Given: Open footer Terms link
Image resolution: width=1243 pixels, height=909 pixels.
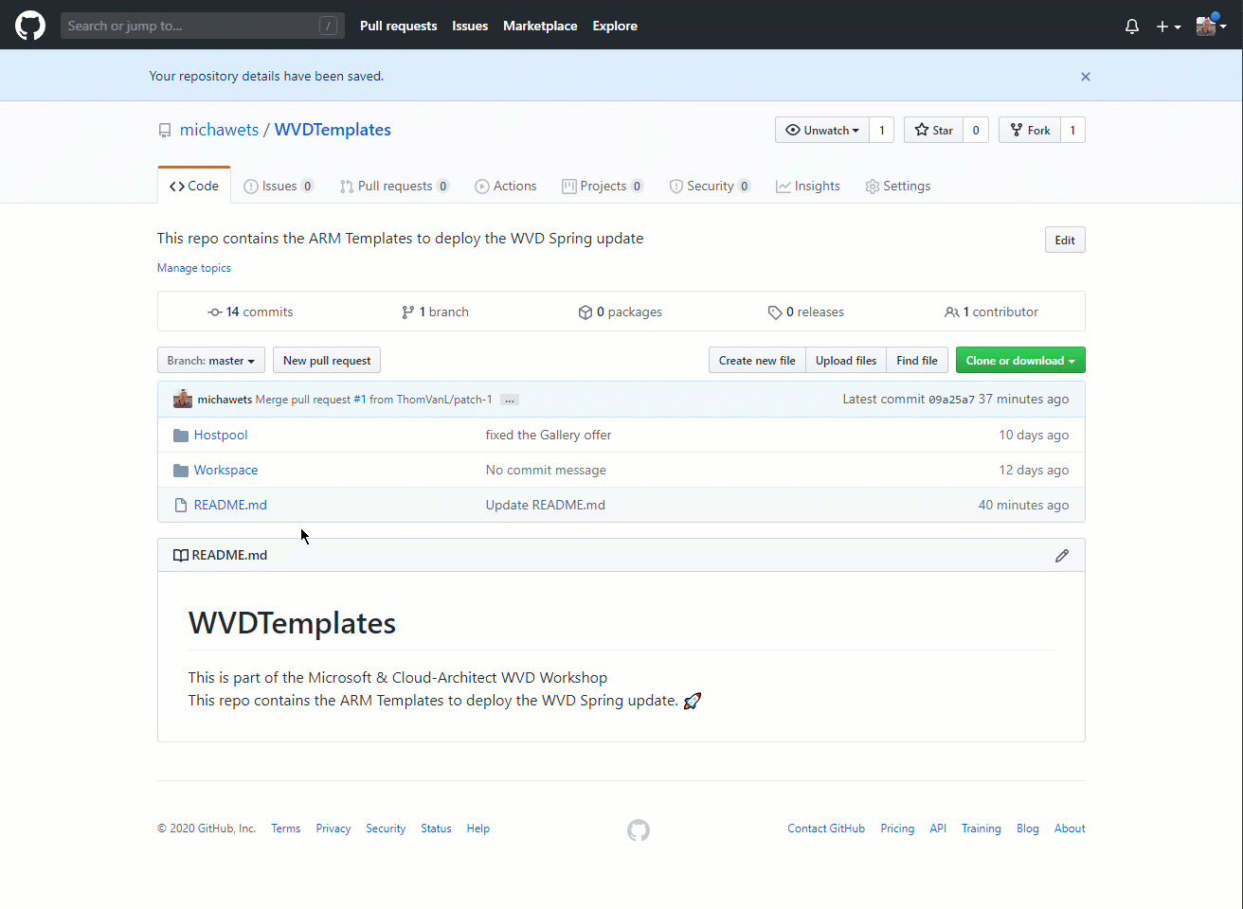Looking at the screenshot, I should (x=286, y=829).
